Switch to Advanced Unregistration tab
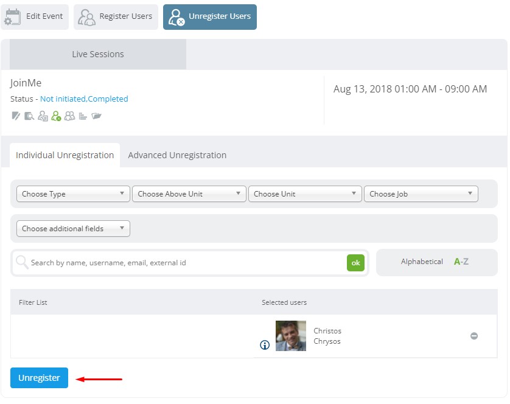The width and height of the screenshot is (510, 404). [177, 155]
